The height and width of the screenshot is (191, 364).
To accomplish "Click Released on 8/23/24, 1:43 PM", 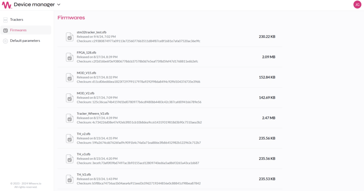I will click(x=97, y=179).
